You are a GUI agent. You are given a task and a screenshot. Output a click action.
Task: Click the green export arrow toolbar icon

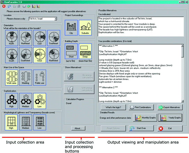tap(29, 6)
